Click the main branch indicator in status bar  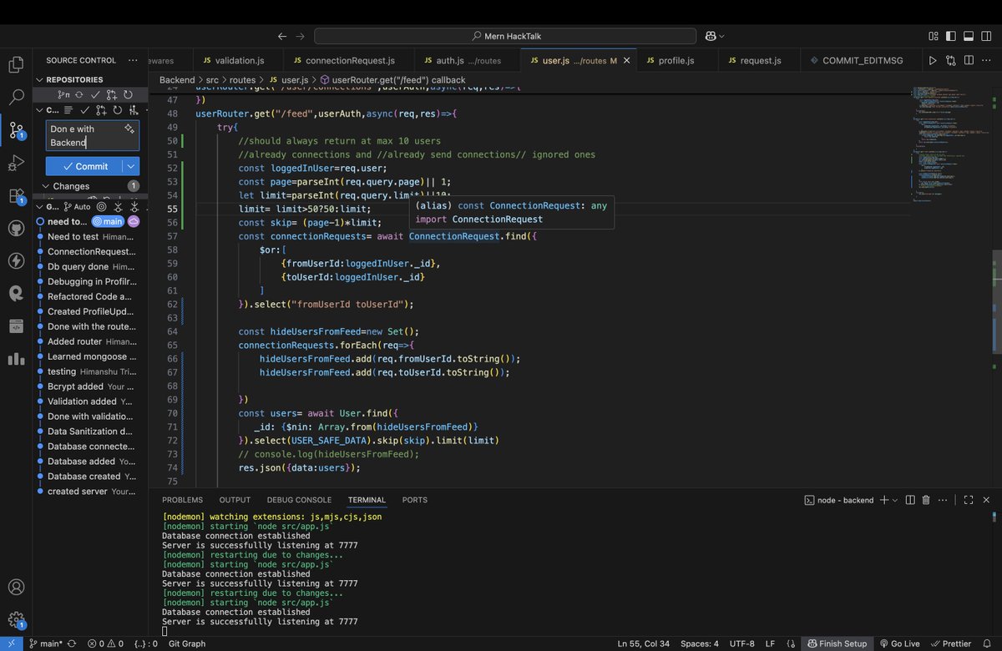(x=46, y=643)
